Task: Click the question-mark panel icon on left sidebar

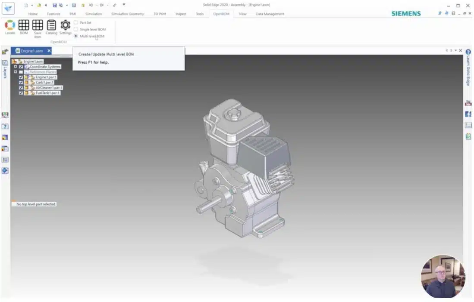Action: pyautogui.click(x=5, y=126)
